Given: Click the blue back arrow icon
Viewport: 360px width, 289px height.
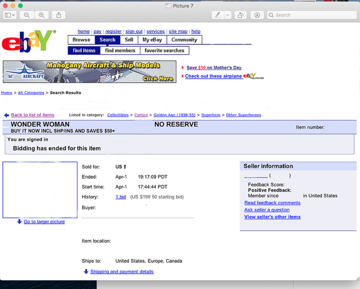Looking at the screenshot, I should coord(7,115).
